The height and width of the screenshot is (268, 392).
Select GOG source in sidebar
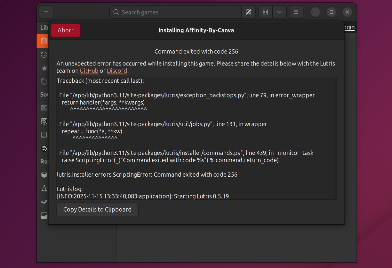[x=44, y=108]
